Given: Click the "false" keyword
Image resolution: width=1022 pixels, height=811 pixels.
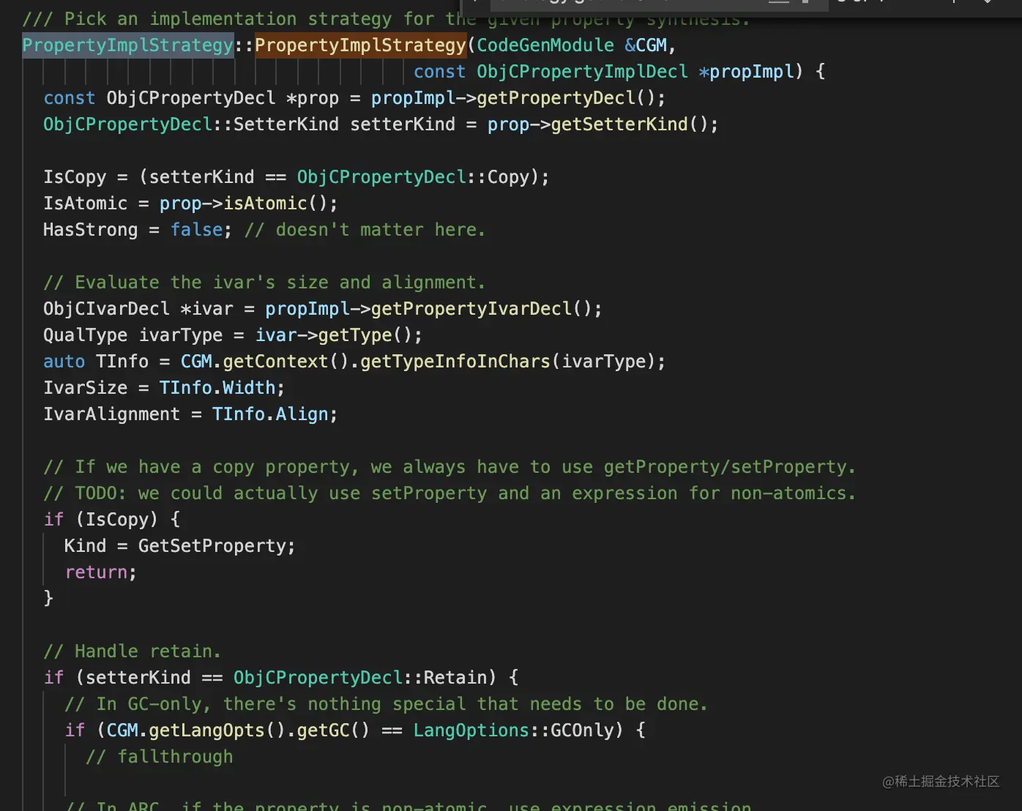Looking at the screenshot, I should (x=196, y=230).
